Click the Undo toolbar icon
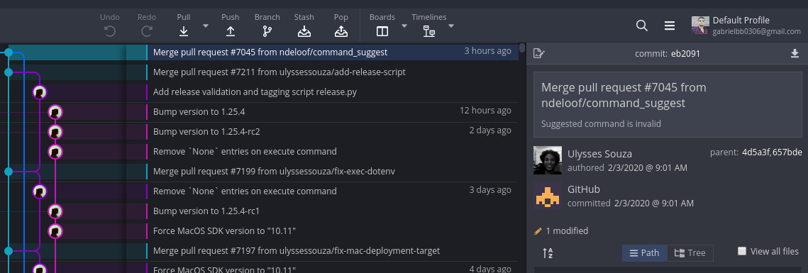The width and height of the screenshot is (808, 273). [109, 31]
